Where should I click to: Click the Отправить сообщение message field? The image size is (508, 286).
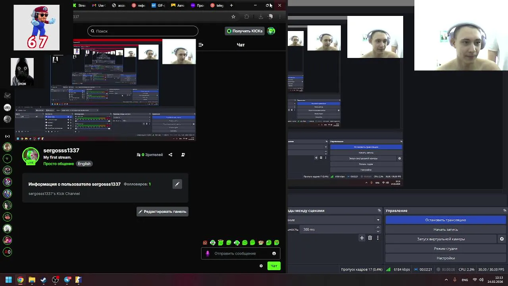click(241, 253)
